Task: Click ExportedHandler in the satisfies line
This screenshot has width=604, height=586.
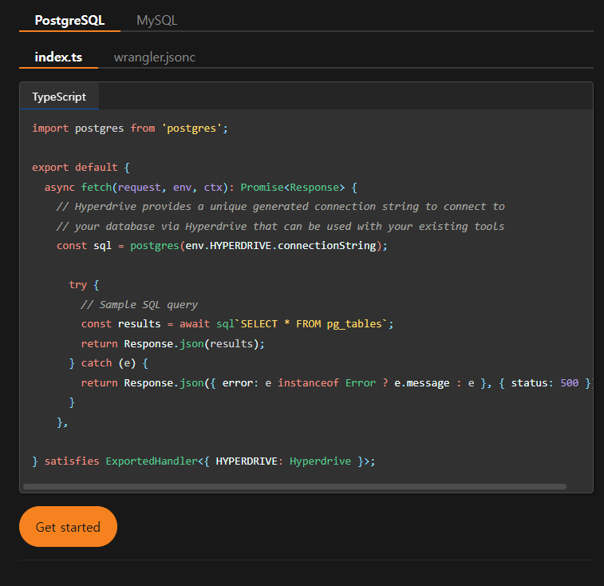Action: click(151, 461)
